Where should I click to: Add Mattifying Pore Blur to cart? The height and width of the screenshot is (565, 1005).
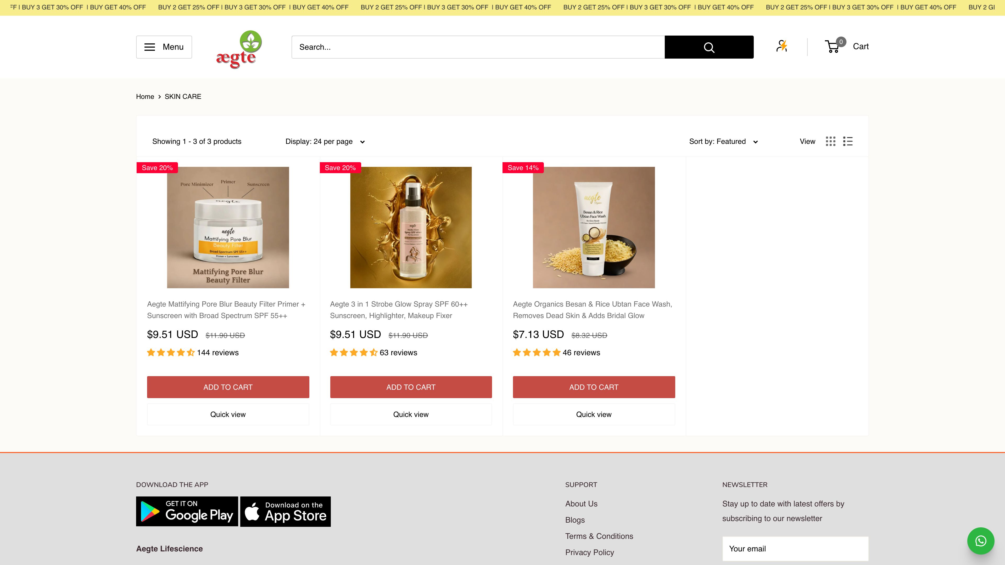click(x=228, y=387)
